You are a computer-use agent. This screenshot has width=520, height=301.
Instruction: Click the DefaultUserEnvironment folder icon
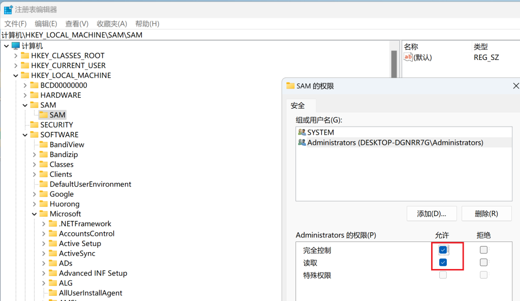click(x=44, y=184)
